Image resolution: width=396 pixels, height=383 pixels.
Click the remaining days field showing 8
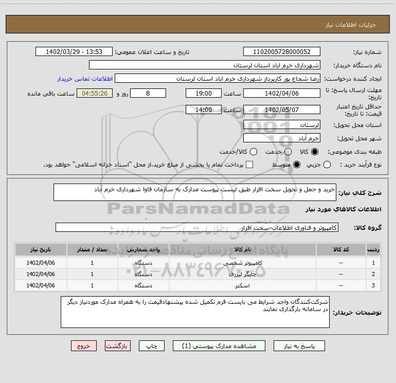[148, 93]
